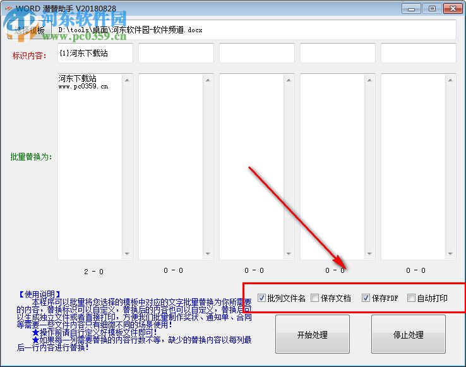Click the fifth empty 标识内容 field
Screen dimensions: 466x367
(x=419, y=53)
